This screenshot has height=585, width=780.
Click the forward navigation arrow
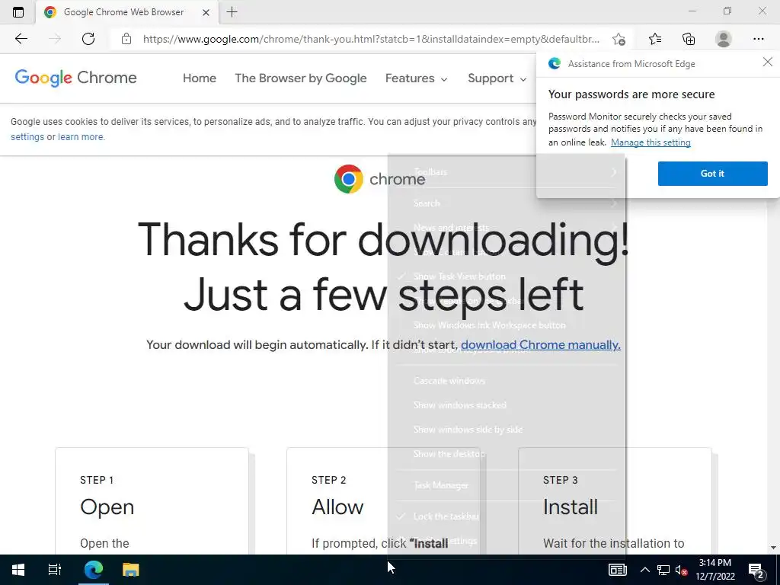click(55, 39)
